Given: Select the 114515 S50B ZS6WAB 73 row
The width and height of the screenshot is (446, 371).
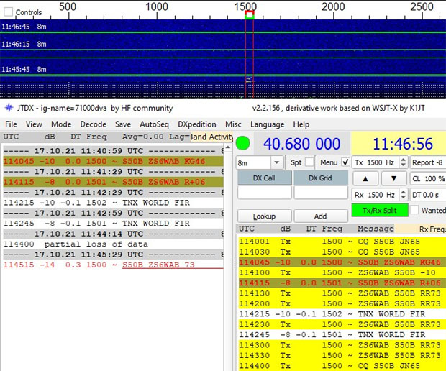Looking at the screenshot, I should pyautogui.click(x=113, y=265).
